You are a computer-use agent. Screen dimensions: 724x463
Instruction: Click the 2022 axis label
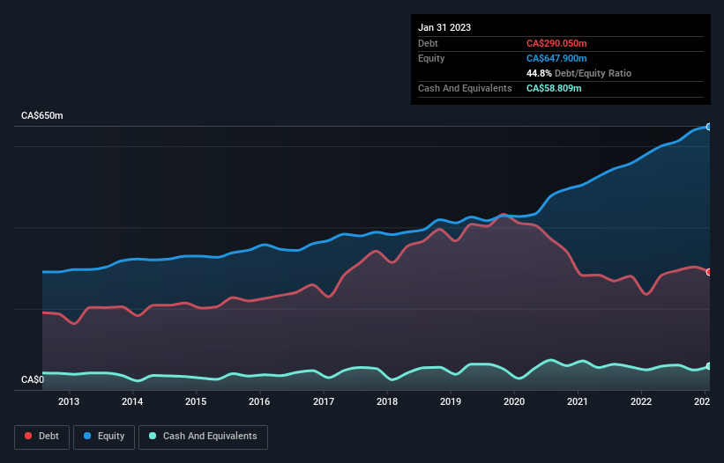641,401
